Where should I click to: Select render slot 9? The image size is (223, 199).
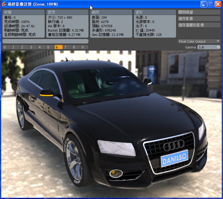click(x=84, y=47)
